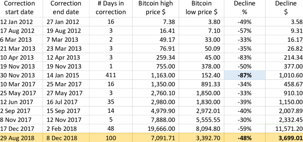Click the 'Decline %' header cell

[245, 9]
